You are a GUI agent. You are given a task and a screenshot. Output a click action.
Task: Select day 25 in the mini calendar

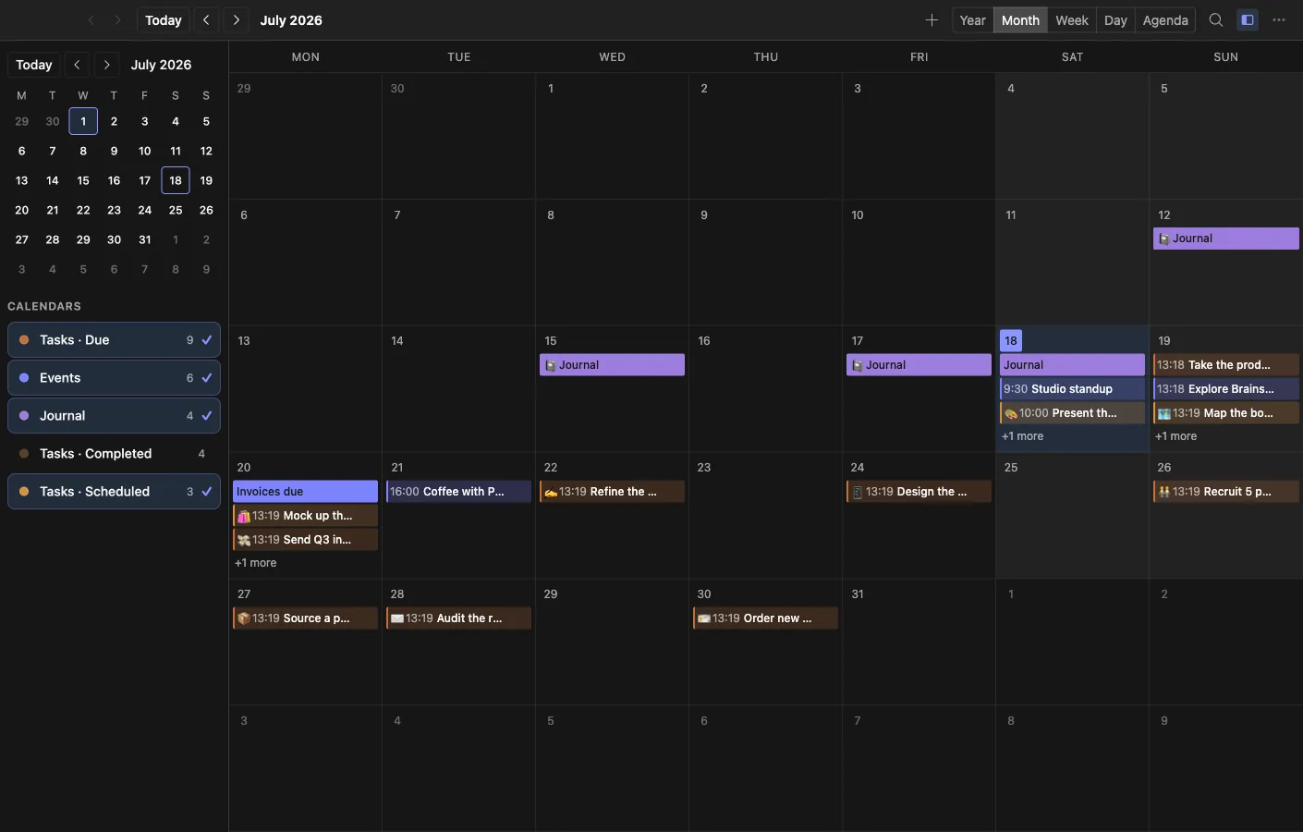click(x=176, y=210)
